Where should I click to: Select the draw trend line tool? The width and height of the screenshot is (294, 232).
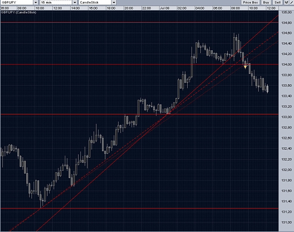292,2
